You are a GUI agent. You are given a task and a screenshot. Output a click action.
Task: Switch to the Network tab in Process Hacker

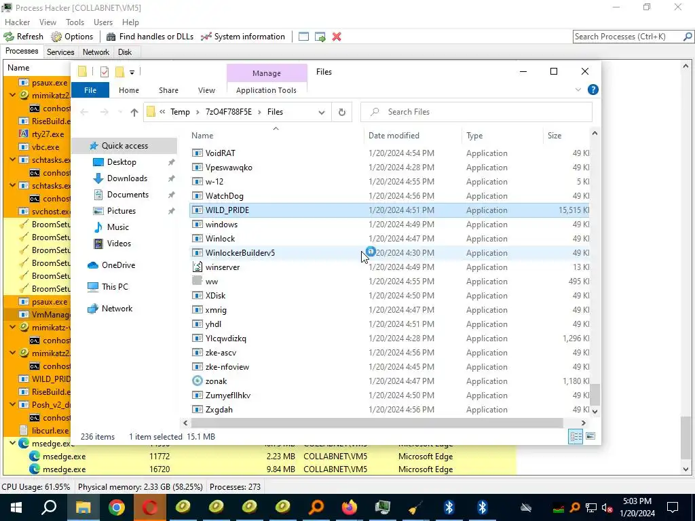point(96,52)
